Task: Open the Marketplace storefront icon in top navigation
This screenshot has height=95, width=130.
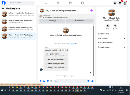Action: (82, 3)
